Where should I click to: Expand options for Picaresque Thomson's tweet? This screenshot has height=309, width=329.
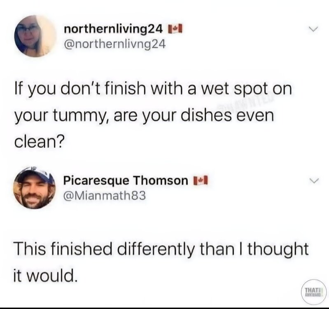coord(314,181)
